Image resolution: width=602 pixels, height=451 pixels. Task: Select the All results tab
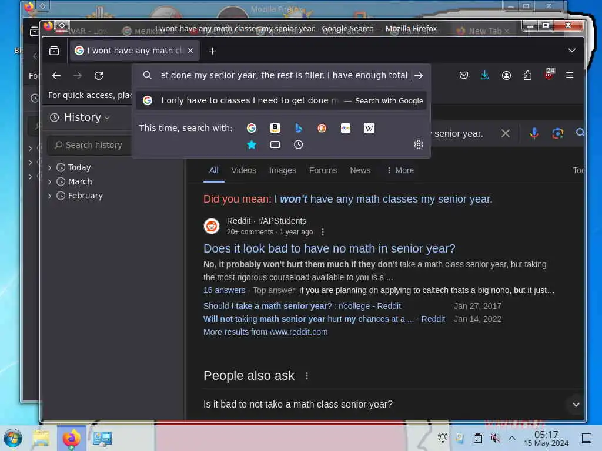pyautogui.click(x=214, y=170)
